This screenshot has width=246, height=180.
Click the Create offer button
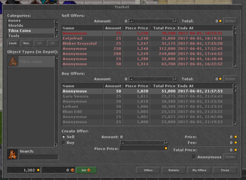230,157
